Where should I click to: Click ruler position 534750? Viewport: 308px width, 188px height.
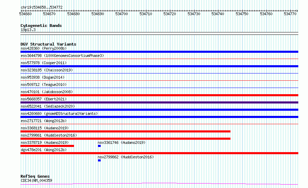242,14
